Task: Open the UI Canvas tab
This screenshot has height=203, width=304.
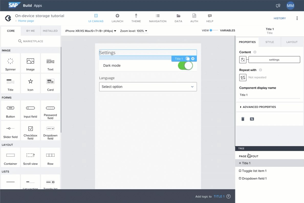Action: 96,18
